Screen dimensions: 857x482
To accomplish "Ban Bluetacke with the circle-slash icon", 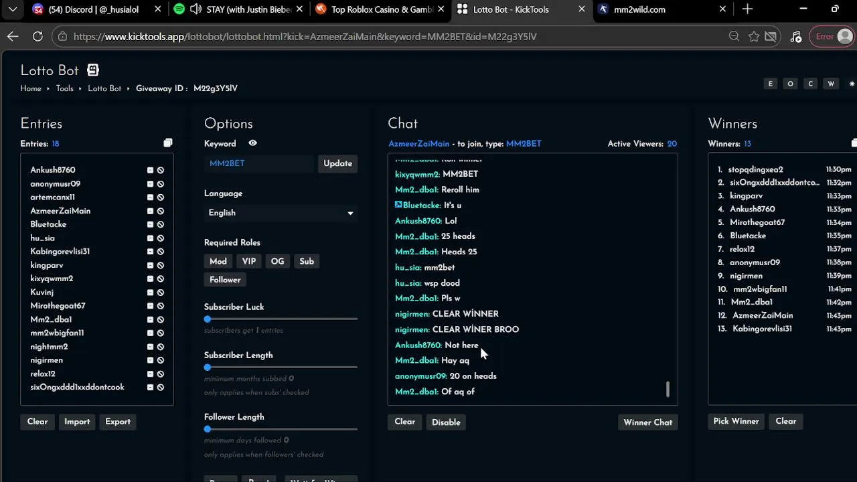I will (x=161, y=224).
